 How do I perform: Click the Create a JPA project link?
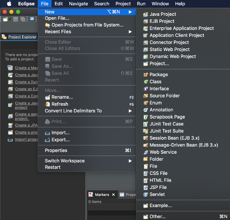tap(26, 125)
